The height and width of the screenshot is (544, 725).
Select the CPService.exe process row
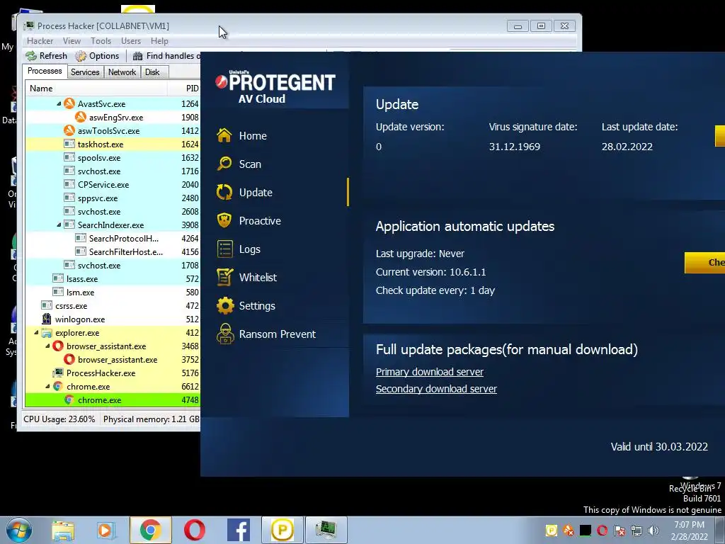pyautogui.click(x=113, y=185)
